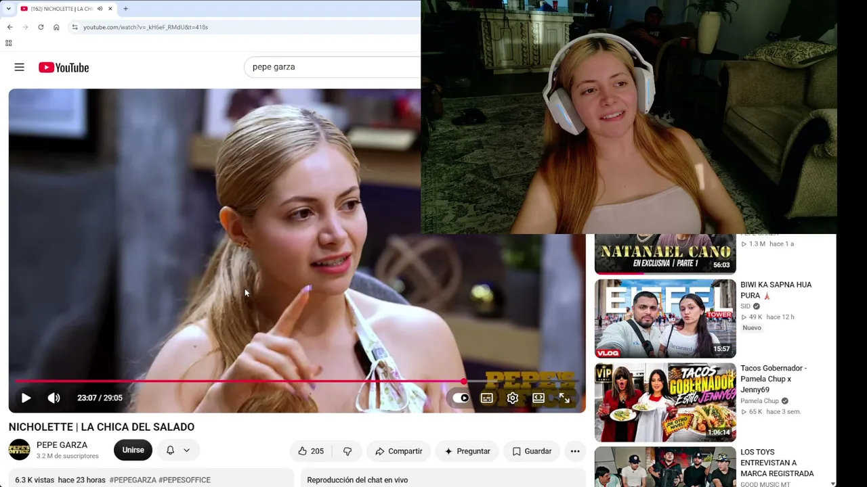867x487 pixels.
Task: Expand the tab search dropdown arrow
Action: pyautogui.click(x=8, y=9)
